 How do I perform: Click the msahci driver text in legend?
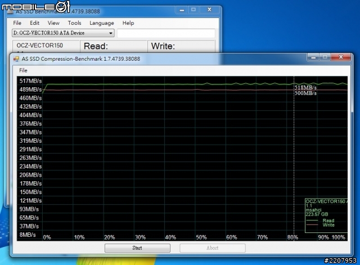pos(313,210)
